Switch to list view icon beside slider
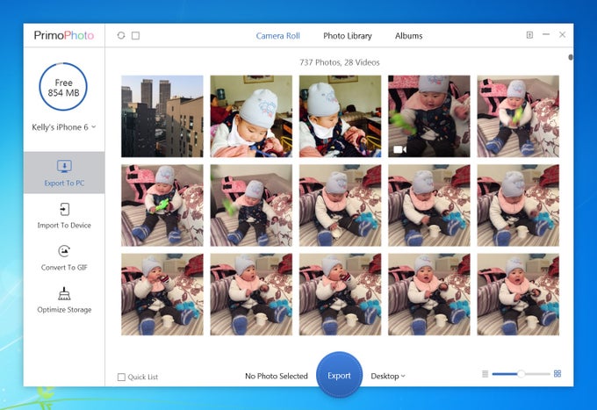597x410 pixels. point(485,374)
